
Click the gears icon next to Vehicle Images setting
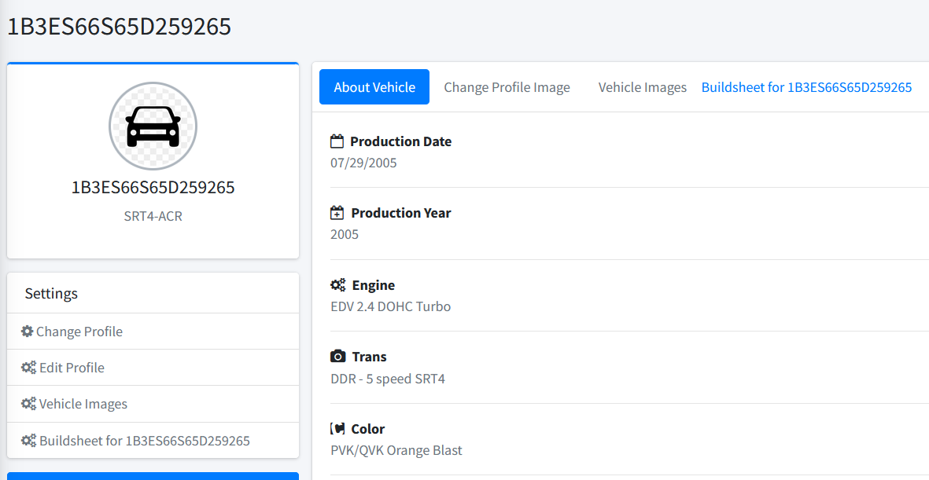28,404
